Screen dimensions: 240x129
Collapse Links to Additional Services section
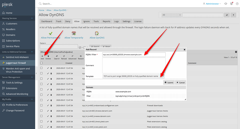32,52
